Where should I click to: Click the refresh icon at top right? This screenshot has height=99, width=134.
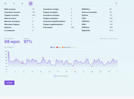[x=116, y=3]
